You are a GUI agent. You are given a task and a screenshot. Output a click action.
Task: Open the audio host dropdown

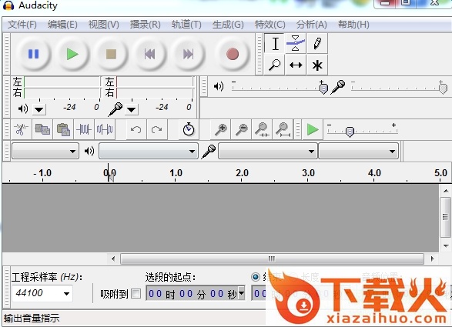click(x=45, y=151)
